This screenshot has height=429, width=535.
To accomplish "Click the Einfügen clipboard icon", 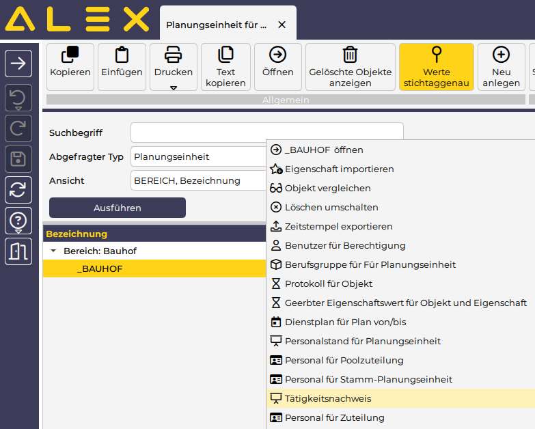I will click(x=122, y=55).
